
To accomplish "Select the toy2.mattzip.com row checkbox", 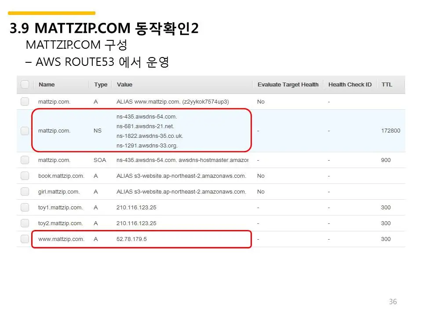I will pyautogui.click(x=25, y=223).
